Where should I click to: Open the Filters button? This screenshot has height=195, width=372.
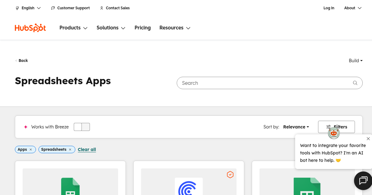(x=336, y=127)
